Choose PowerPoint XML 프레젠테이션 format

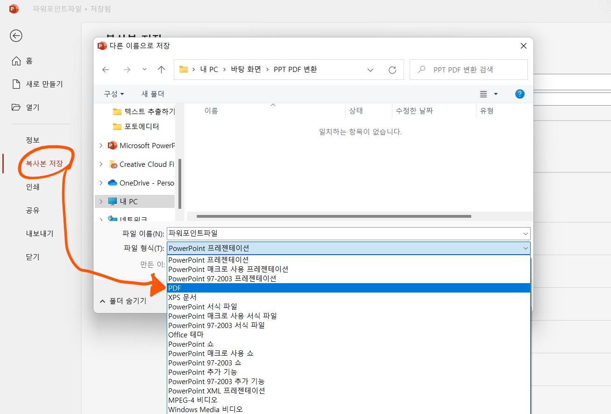pos(348,391)
